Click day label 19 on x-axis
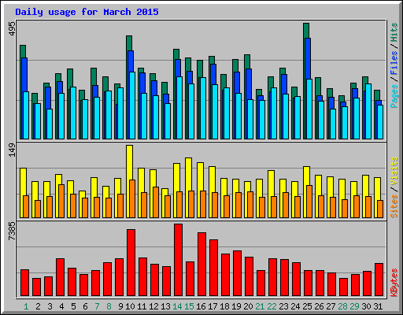 tap(236, 306)
